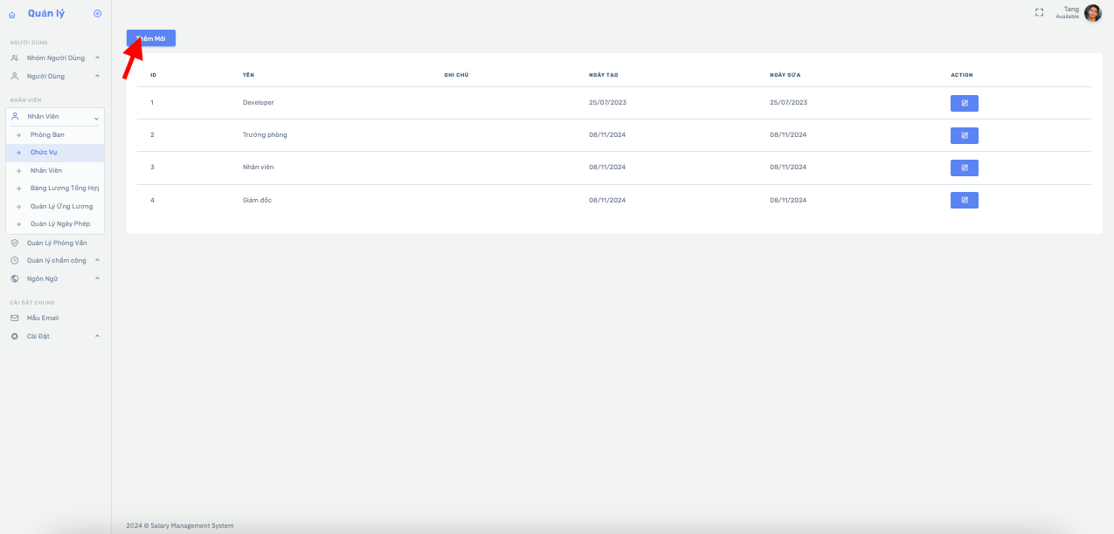Go to Quản Lý Ứng Lương

(61, 206)
